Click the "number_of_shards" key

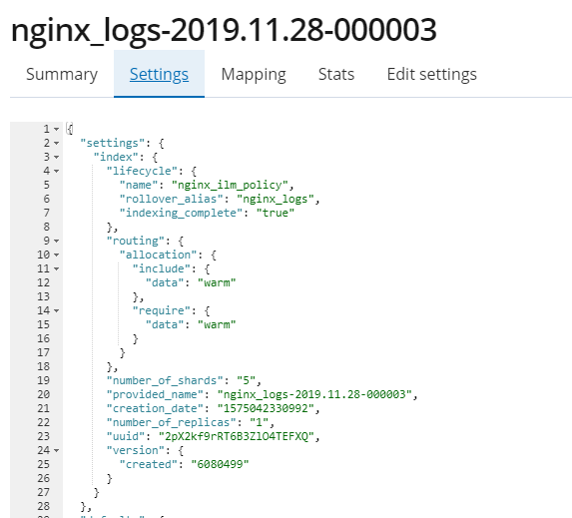click(165, 380)
